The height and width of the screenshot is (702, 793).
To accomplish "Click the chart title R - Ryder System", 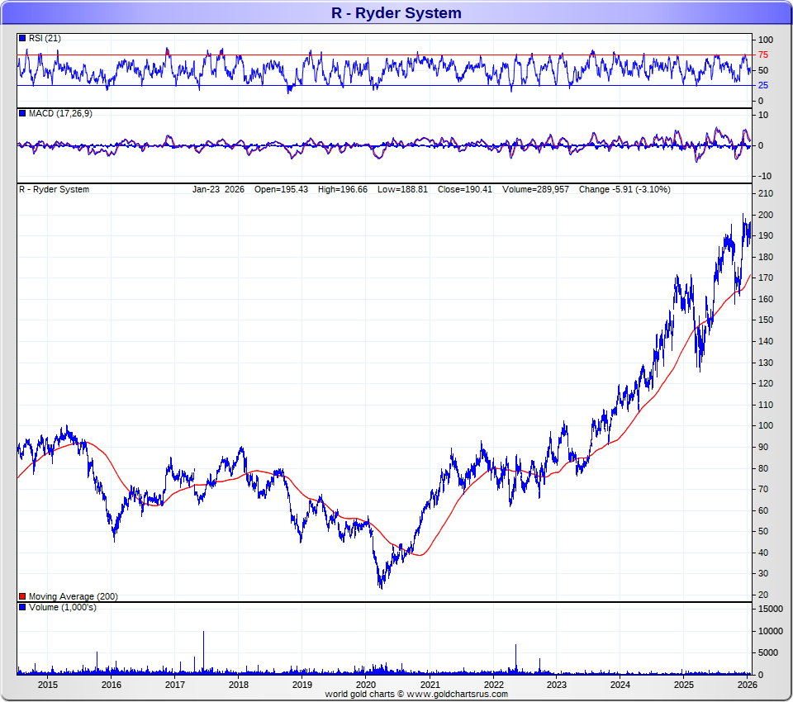I will 396,13.
